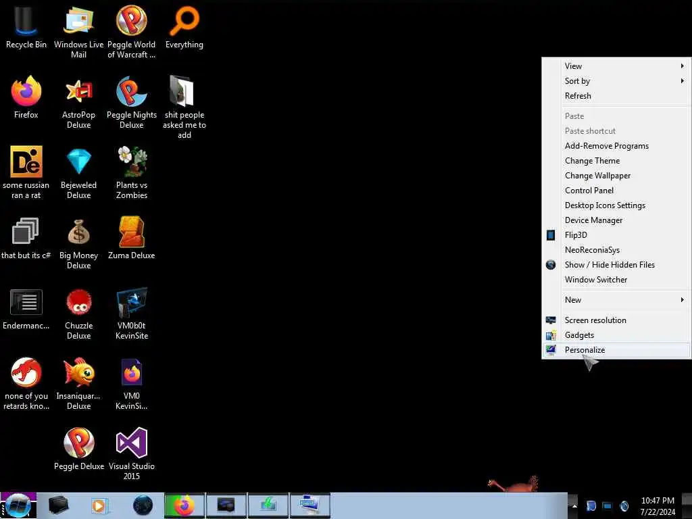Choose Refresh in the context menu
This screenshot has height=519, width=692.
pos(624,96)
